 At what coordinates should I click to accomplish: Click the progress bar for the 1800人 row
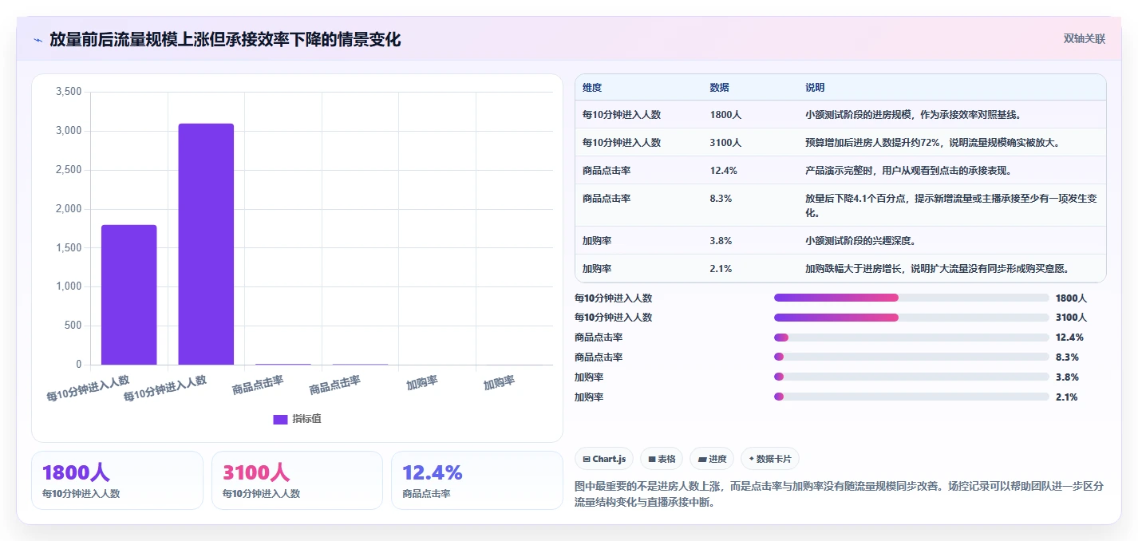911,298
